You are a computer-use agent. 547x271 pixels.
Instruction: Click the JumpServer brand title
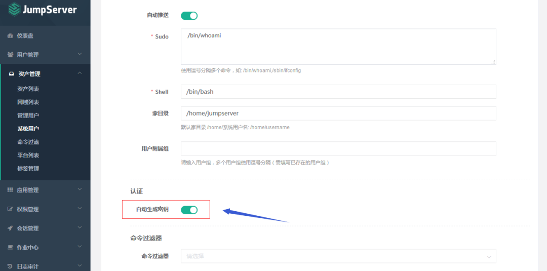point(49,10)
